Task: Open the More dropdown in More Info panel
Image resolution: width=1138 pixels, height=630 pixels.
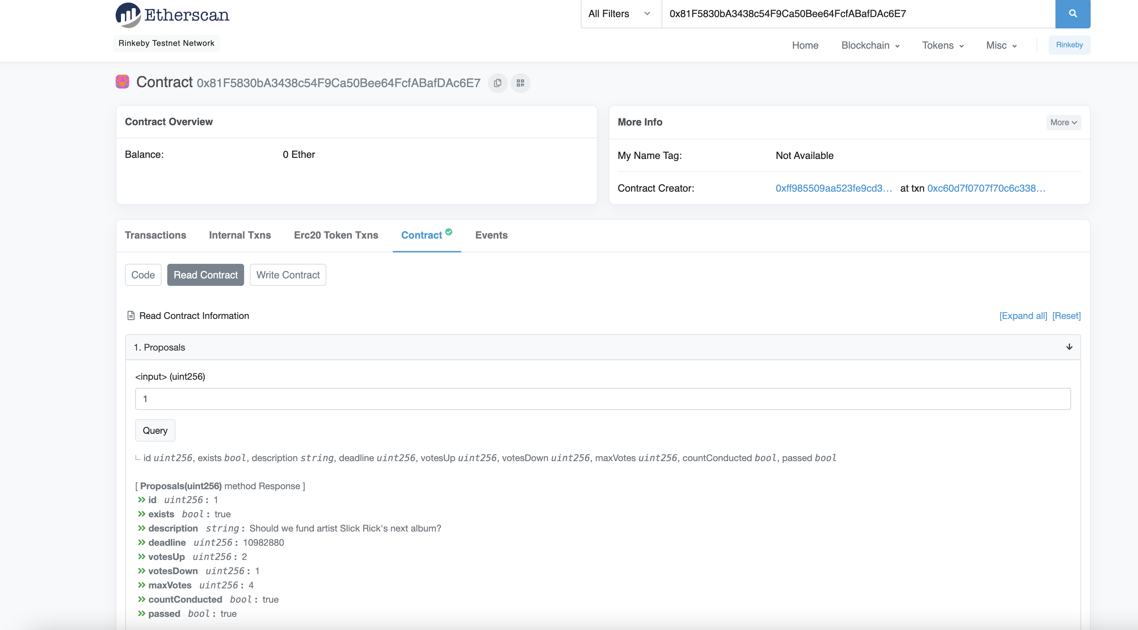Action: click(x=1063, y=122)
